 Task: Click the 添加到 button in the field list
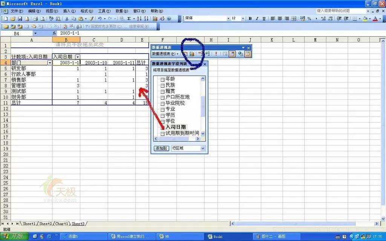161,148
